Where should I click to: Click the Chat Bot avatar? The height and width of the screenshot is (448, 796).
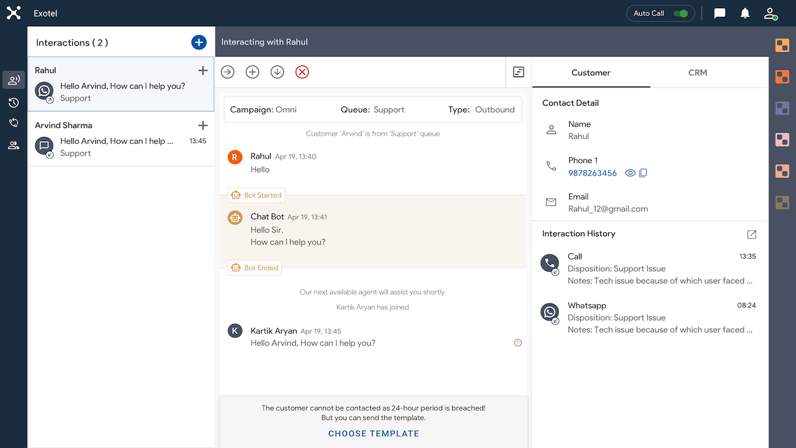tap(235, 218)
